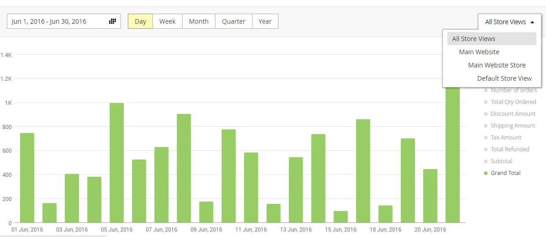Group report by Quarter
This screenshot has height=237, width=546.
(233, 21)
